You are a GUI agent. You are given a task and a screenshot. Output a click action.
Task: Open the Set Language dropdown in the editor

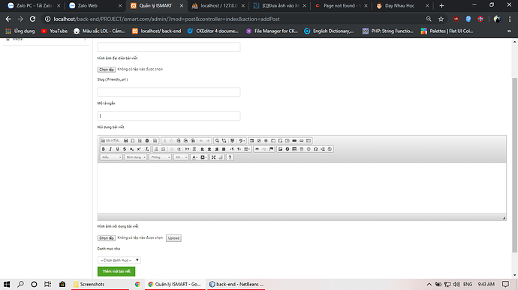click(247, 149)
